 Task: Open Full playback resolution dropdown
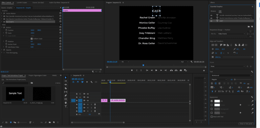[185, 62]
